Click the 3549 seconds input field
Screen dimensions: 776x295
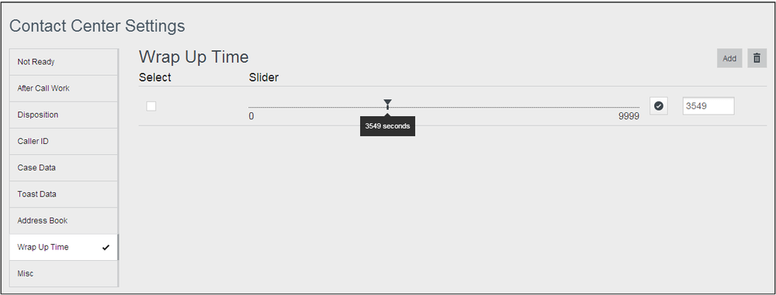pyautogui.click(x=708, y=106)
